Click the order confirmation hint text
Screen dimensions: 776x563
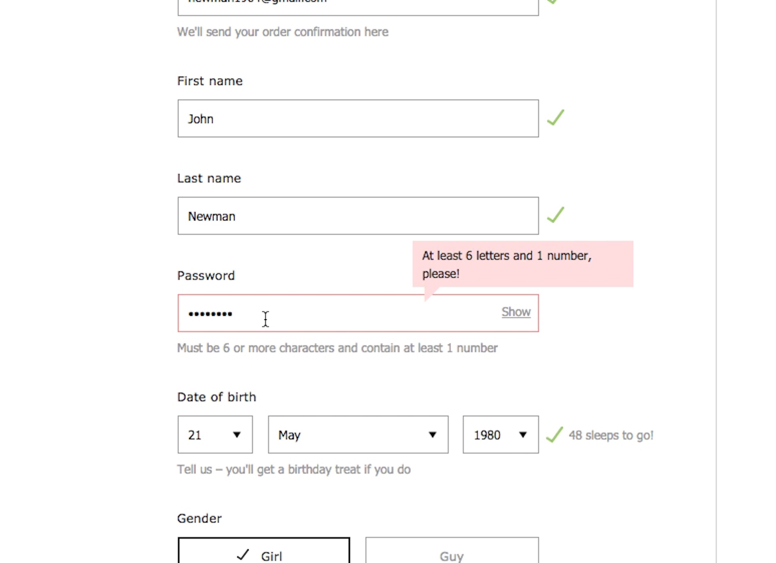[x=283, y=32]
